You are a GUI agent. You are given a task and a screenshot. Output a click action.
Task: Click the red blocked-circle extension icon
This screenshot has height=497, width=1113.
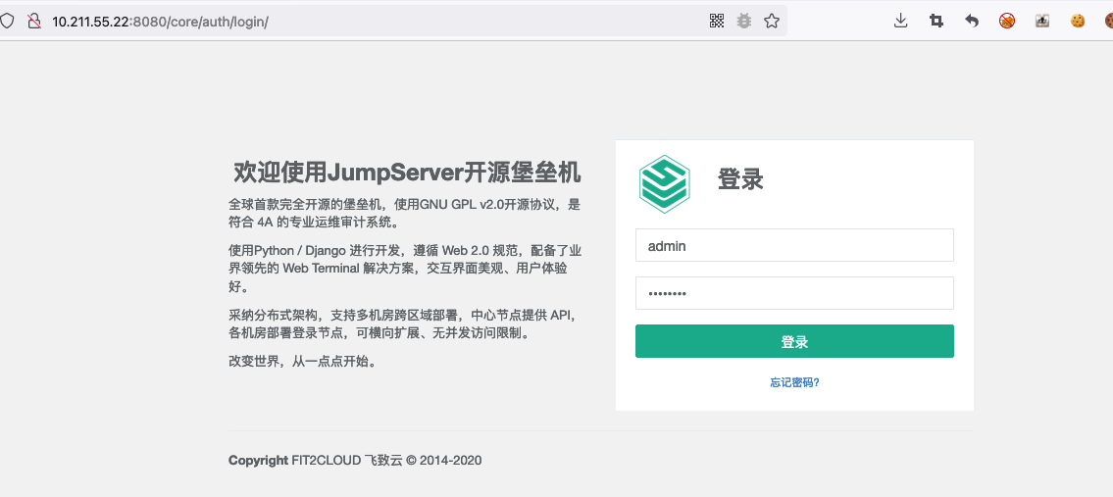(x=1006, y=21)
